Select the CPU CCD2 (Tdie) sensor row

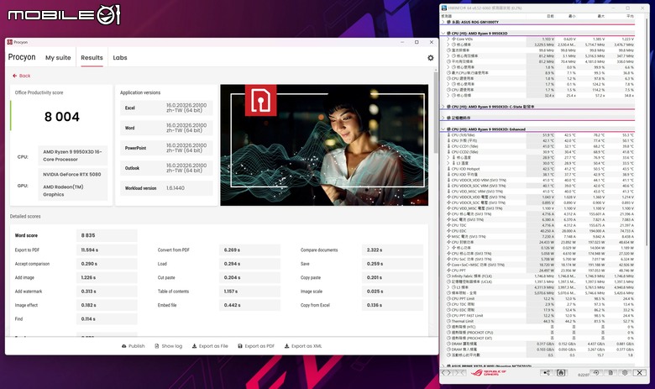[x=540, y=152]
